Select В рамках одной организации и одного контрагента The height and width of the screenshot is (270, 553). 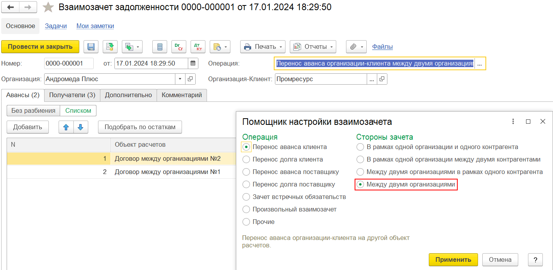(x=360, y=147)
